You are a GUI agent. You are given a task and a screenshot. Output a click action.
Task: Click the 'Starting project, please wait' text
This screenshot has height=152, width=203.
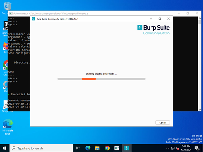point(101,74)
